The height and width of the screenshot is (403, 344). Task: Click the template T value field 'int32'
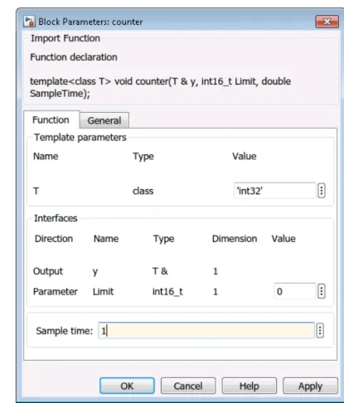click(274, 191)
